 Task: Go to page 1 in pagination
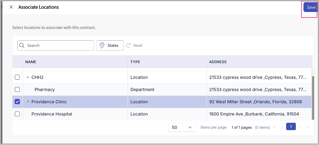tap(291, 127)
